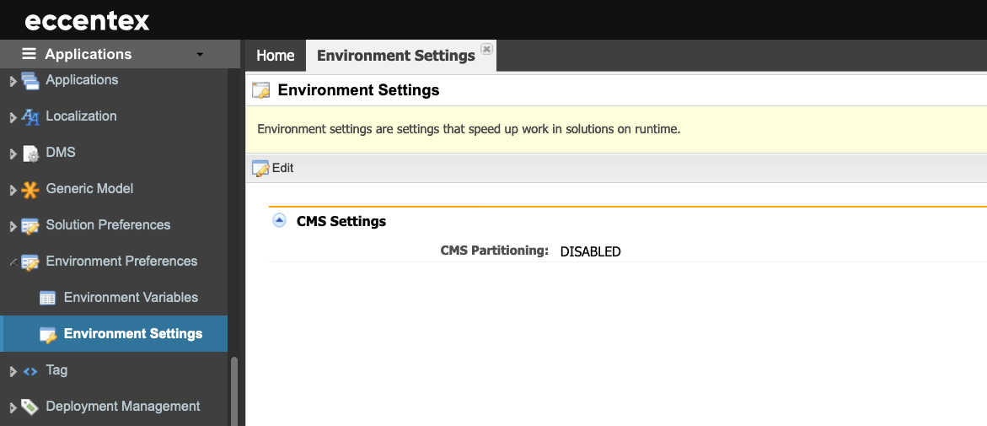The width and height of the screenshot is (987, 426).
Task: Collapse the CMS Settings section
Action: tap(279, 220)
